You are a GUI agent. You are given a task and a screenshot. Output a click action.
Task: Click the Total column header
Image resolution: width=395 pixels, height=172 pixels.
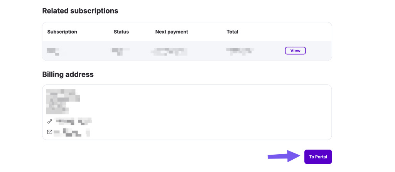click(232, 32)
